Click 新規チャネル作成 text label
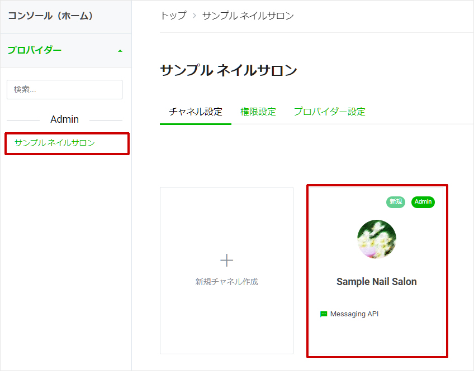This screenshot has height=371, width=474. coord(226,282)
